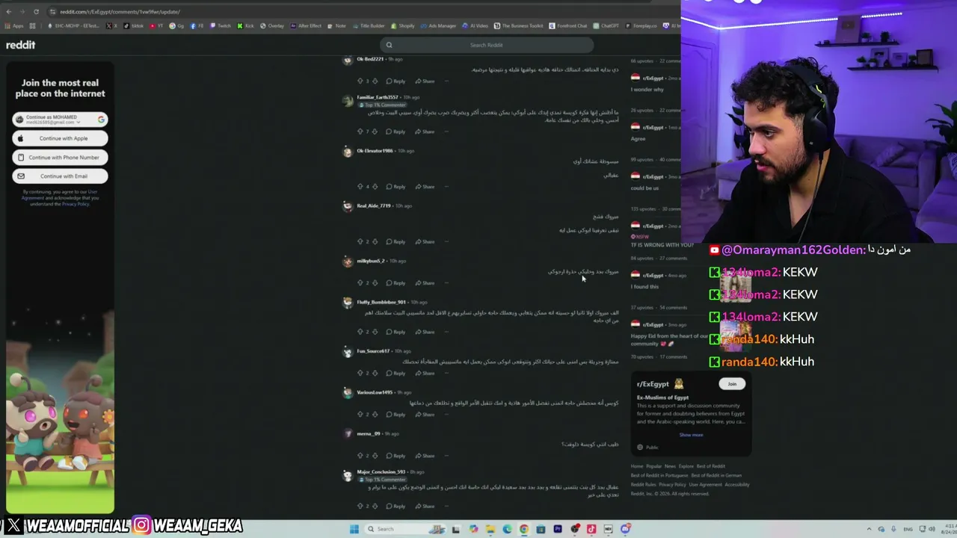
Task: Upvote the Ok-Elevator1986 comment
Action: coord(360,187)
